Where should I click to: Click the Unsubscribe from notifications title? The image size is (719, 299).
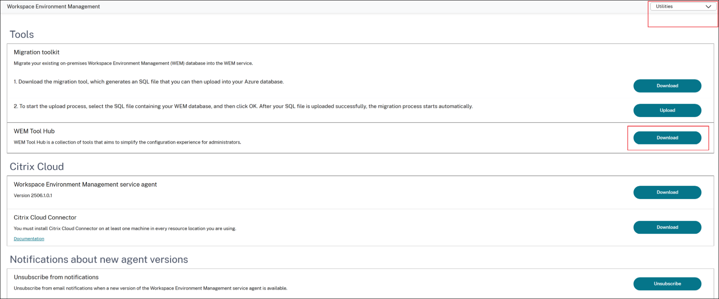pyautogui.click(x=56, y=277)
